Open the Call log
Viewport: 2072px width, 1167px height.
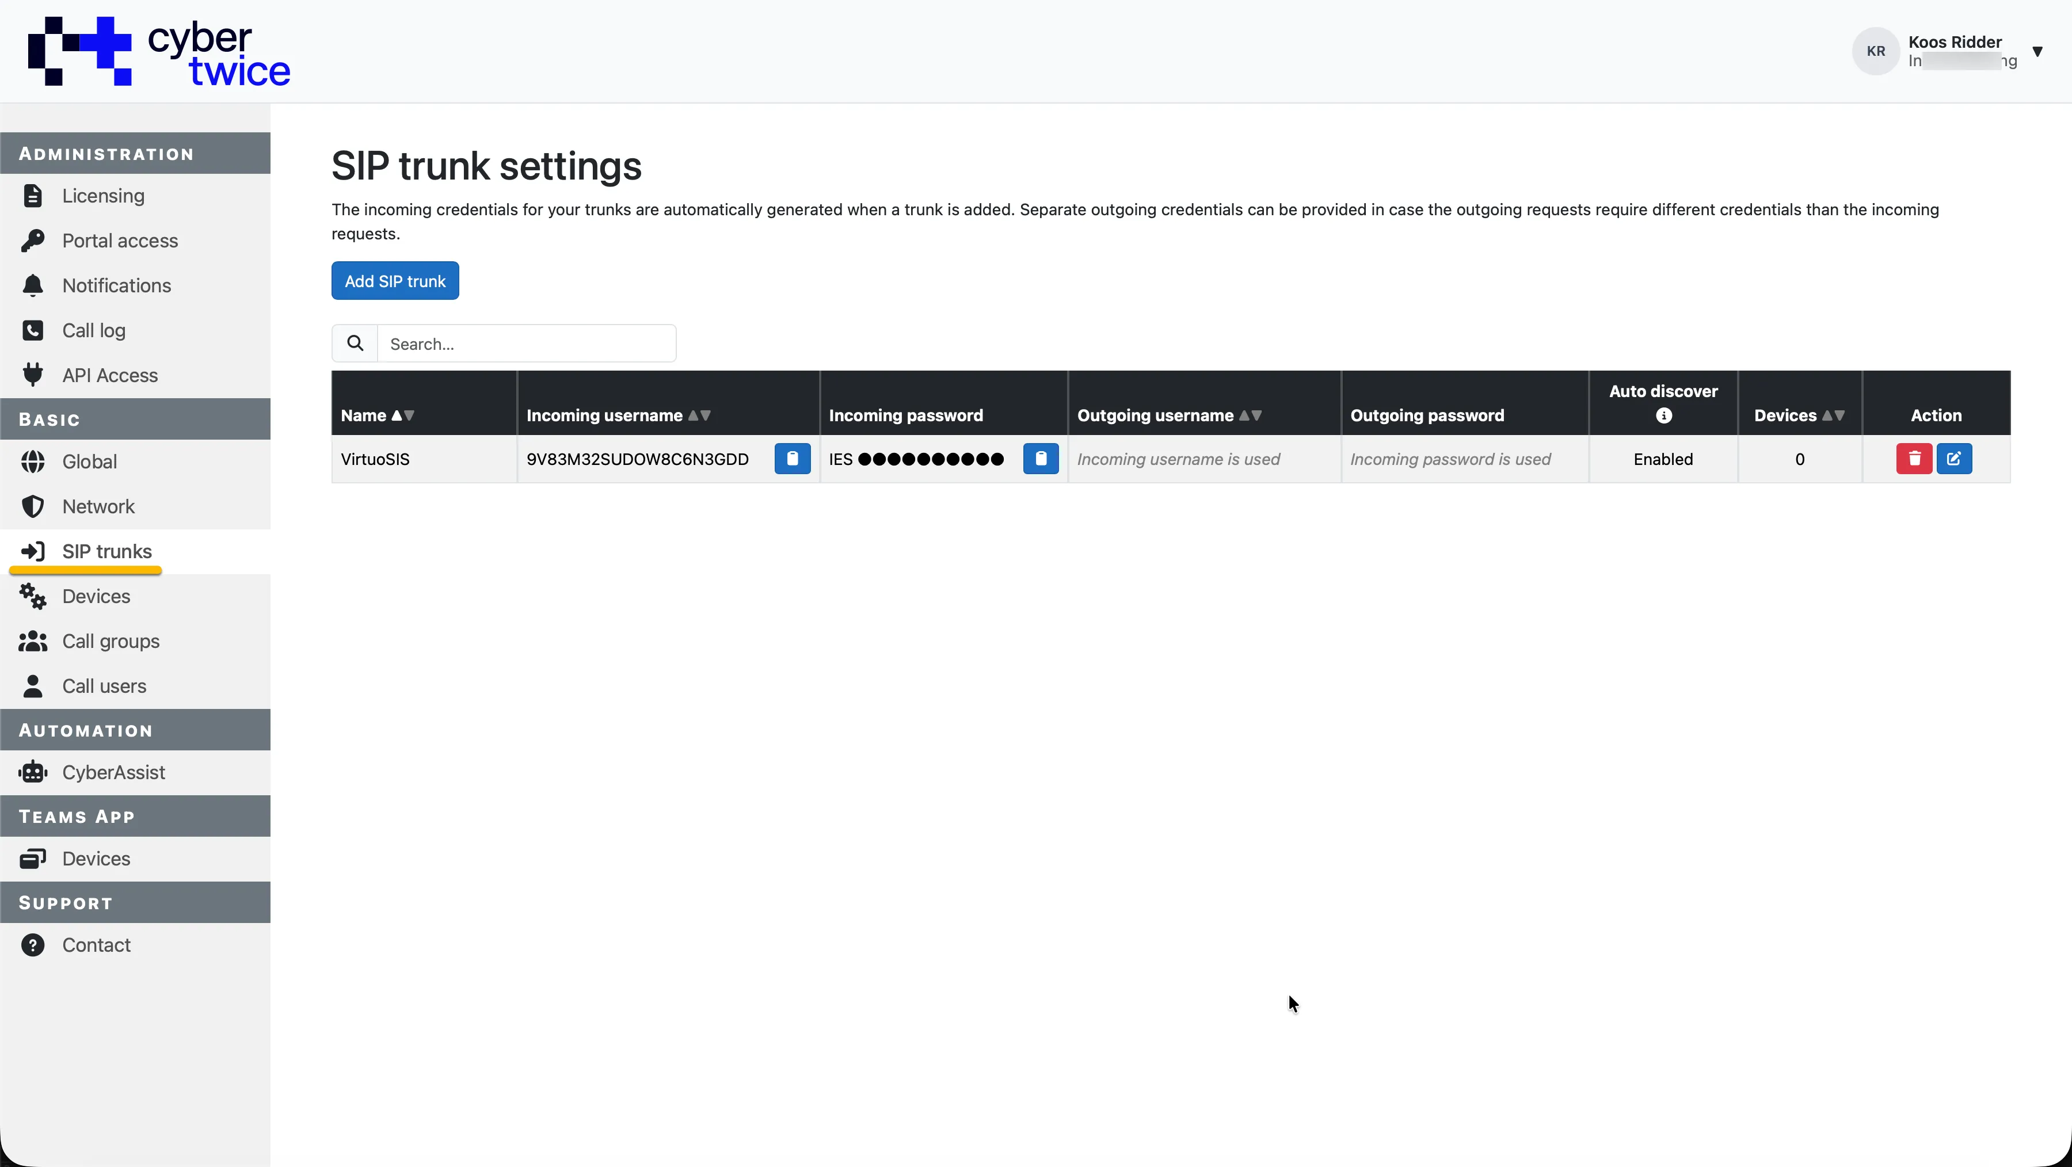coord(135,330)
